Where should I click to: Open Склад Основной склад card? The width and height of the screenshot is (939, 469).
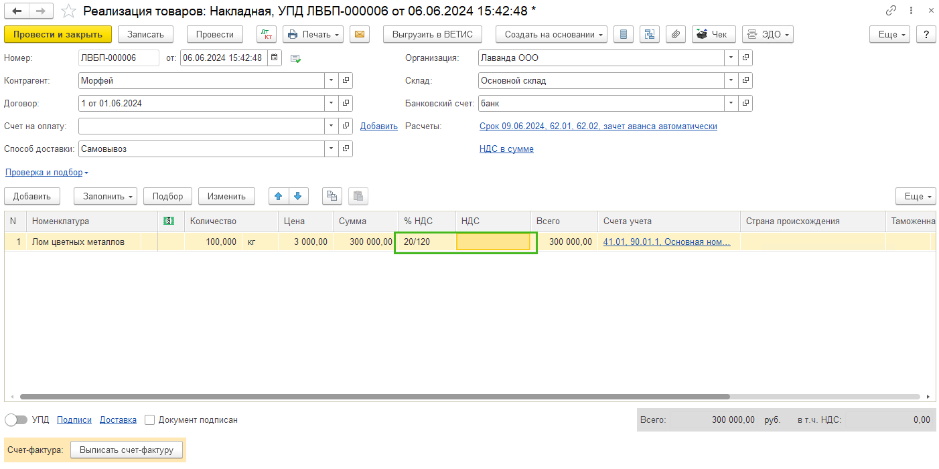point(745,81)
